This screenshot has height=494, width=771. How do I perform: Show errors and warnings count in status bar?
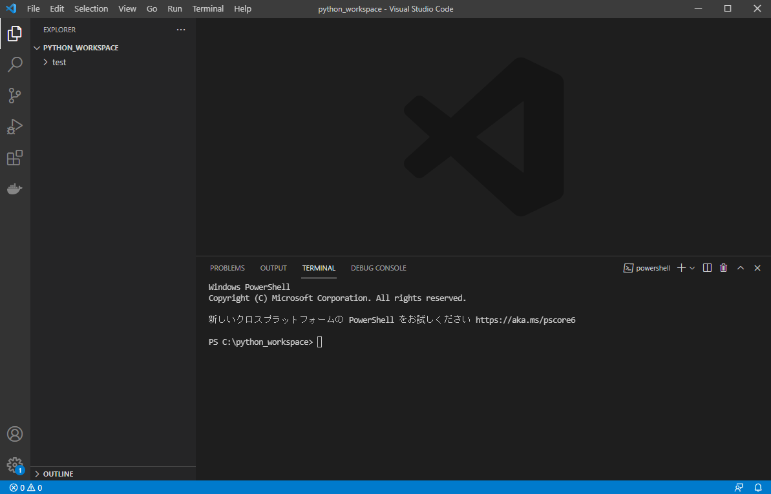click(x=26, y=488)
